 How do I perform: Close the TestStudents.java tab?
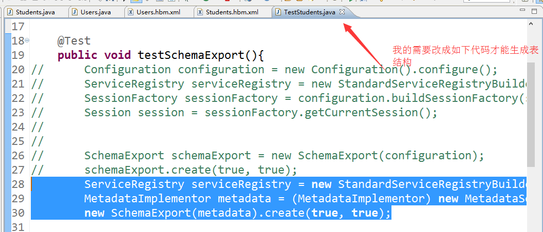point(342,12)
